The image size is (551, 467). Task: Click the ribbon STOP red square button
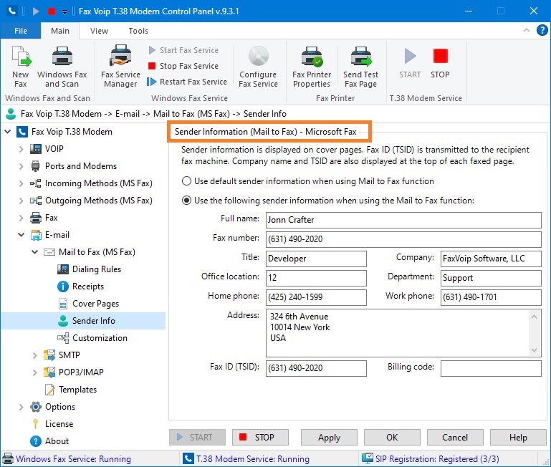click(440, 63)
